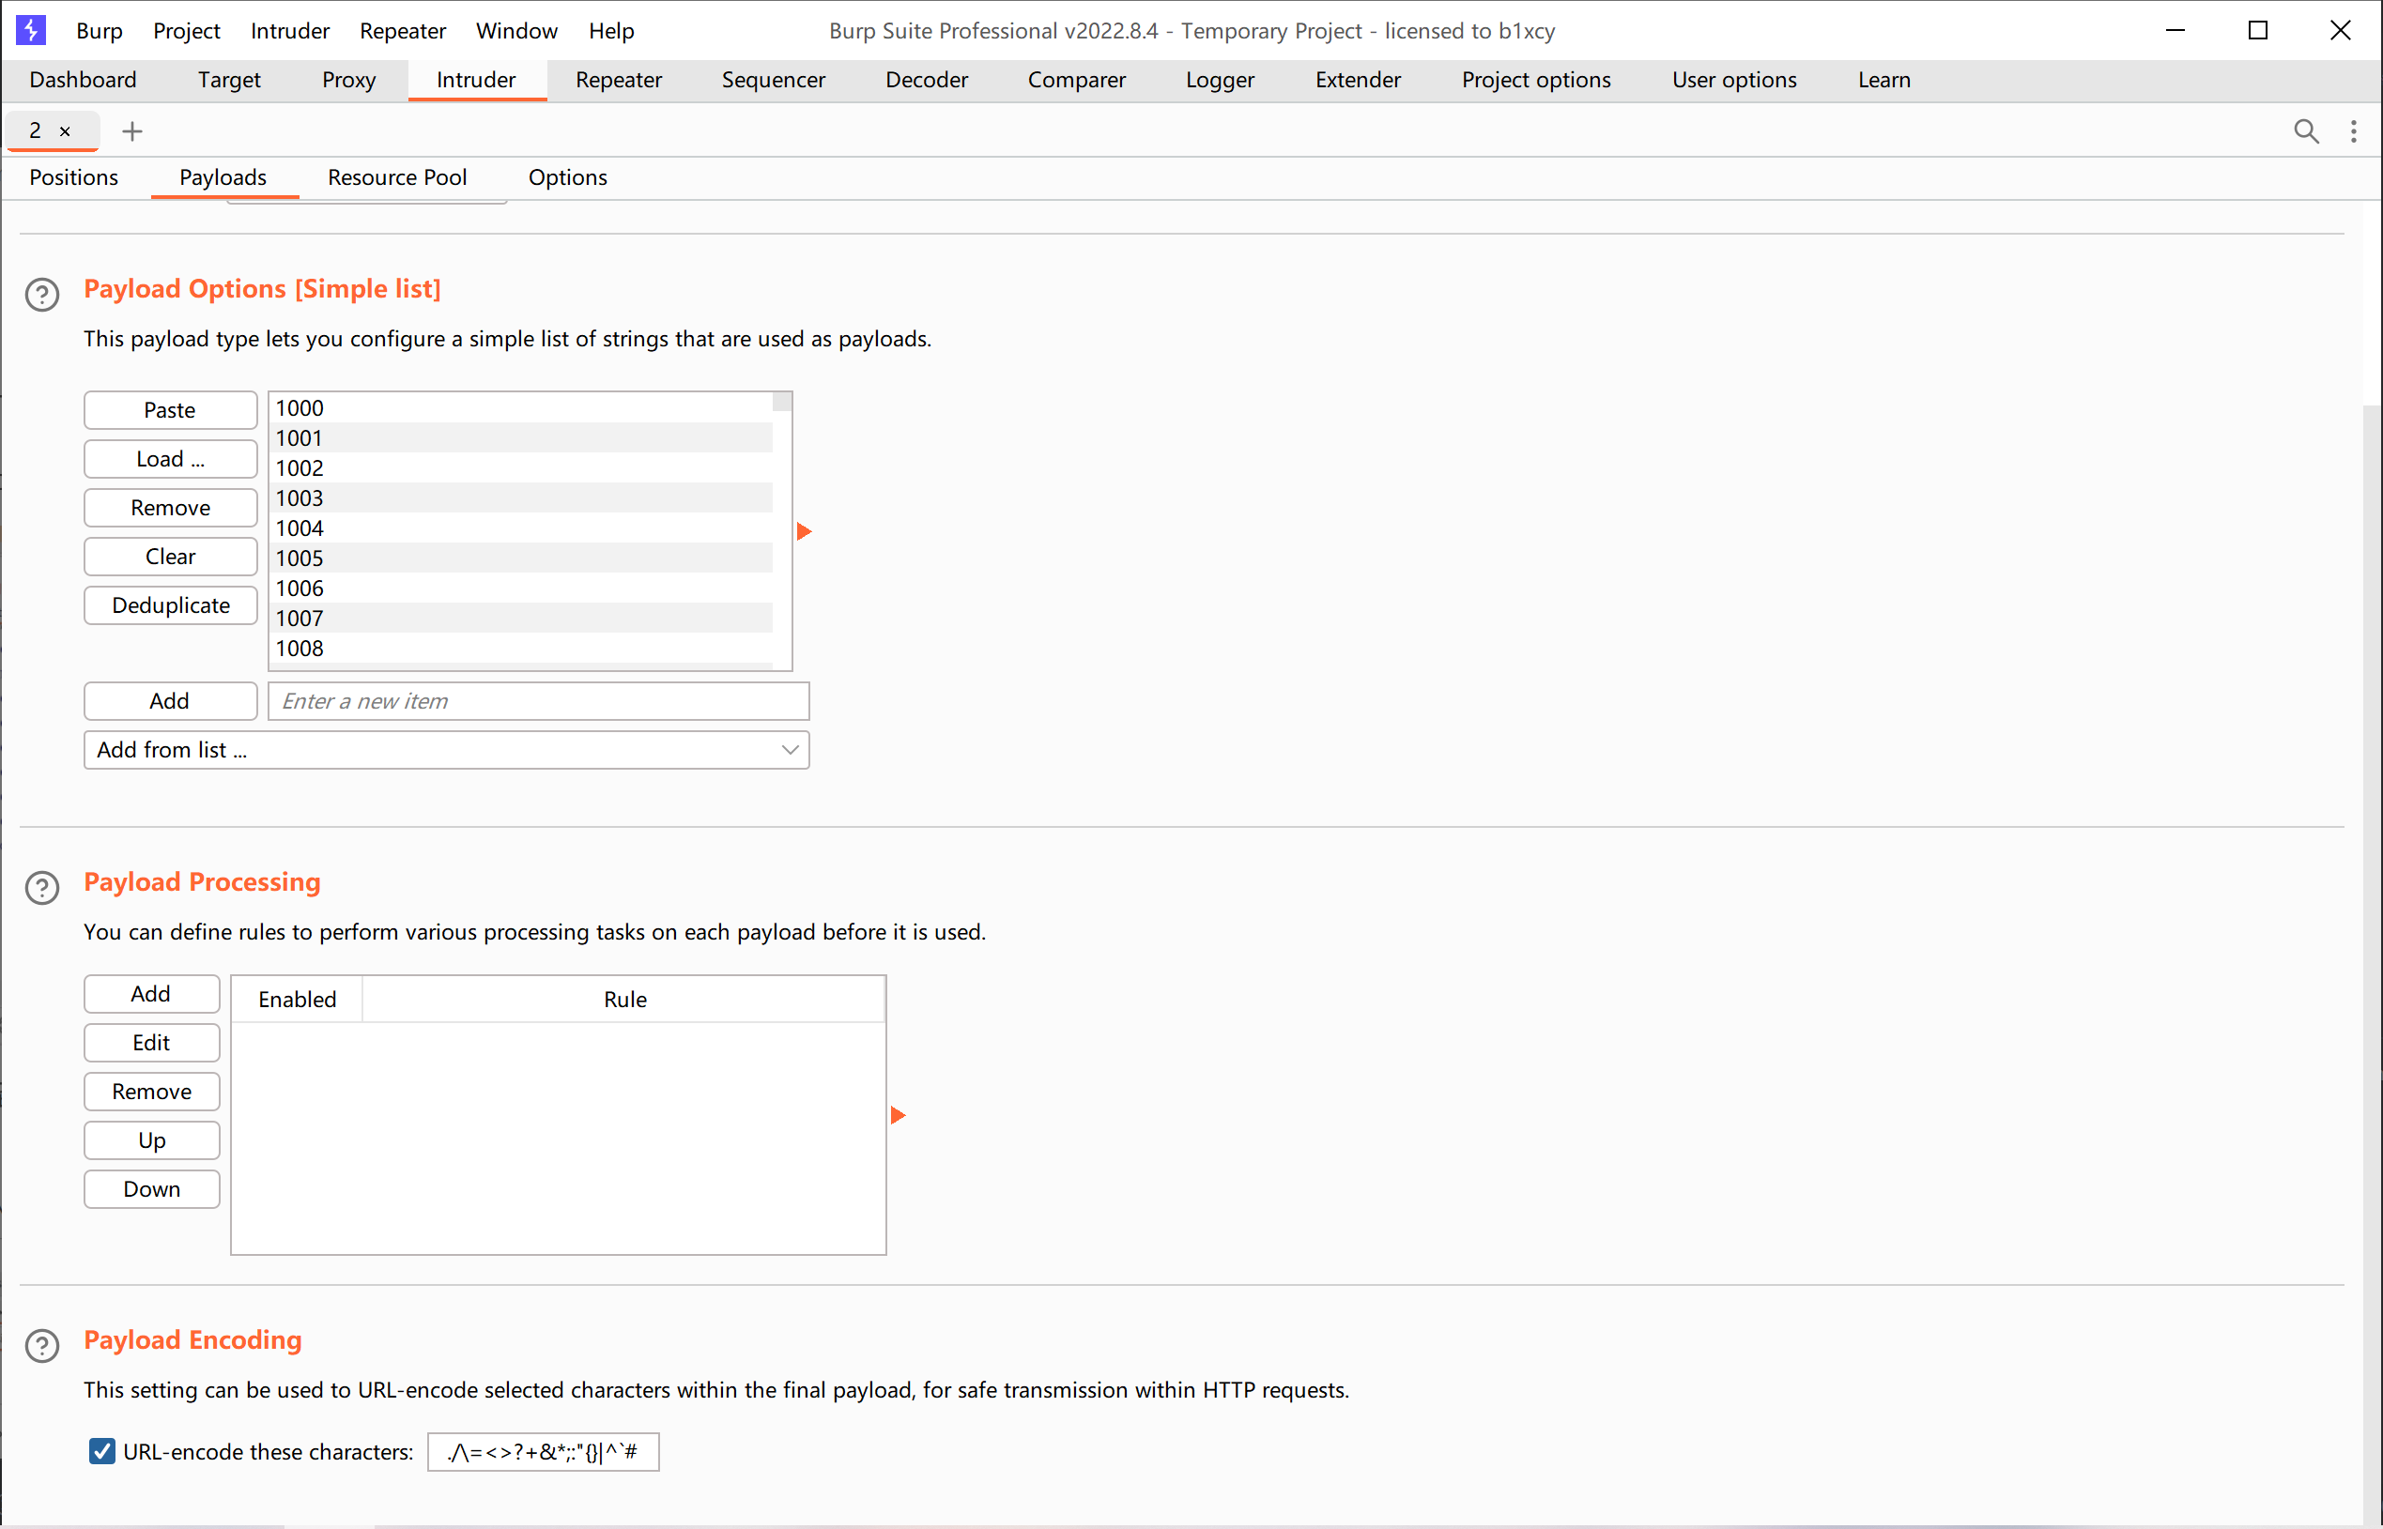Focus the Enter a new item field
Screen dimensions: 2383x1529
click(x=539, y=701)
